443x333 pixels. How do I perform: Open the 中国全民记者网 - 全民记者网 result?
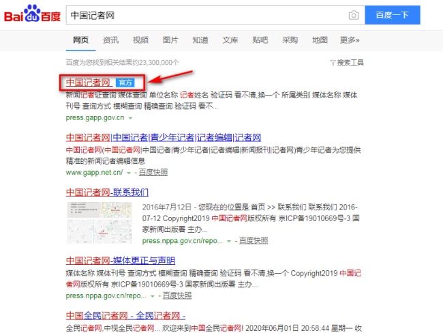tap(125, 315)
